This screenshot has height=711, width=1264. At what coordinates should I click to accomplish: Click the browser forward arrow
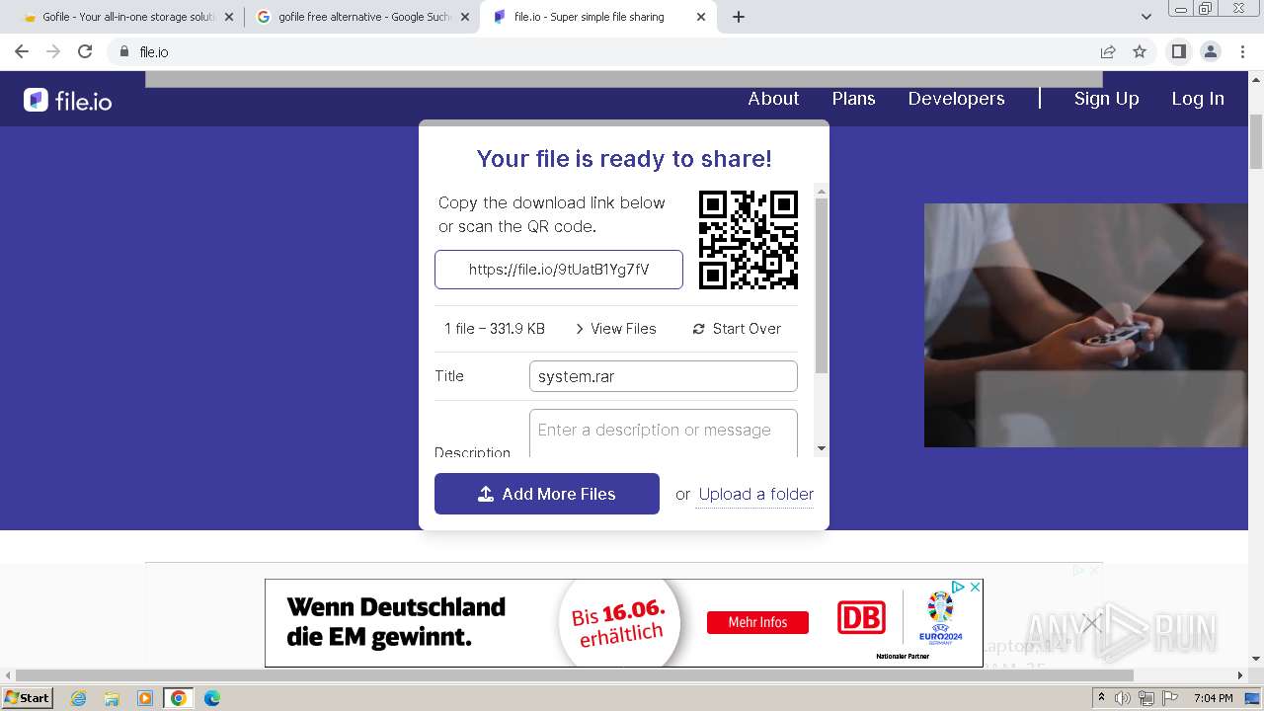pos(53,51)
